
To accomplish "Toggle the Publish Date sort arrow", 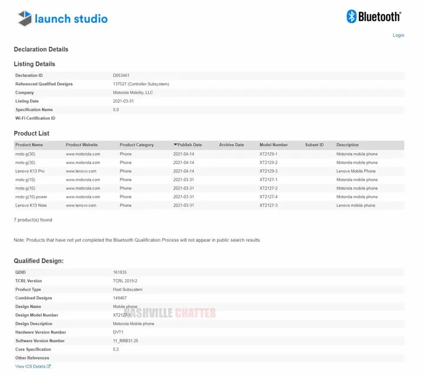I will pos(175,145).
